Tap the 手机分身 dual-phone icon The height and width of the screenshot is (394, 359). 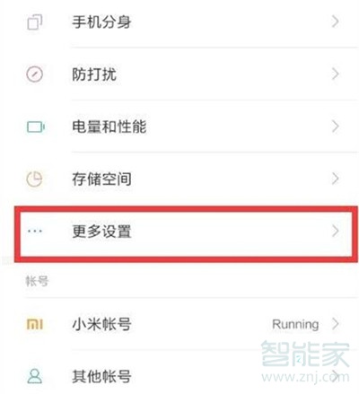35,22
